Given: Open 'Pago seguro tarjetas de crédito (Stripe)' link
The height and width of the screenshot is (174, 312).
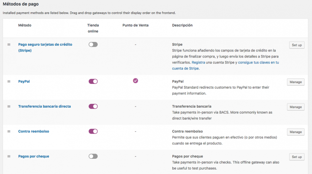Looking at the screenshot, I should pos(45,45).
